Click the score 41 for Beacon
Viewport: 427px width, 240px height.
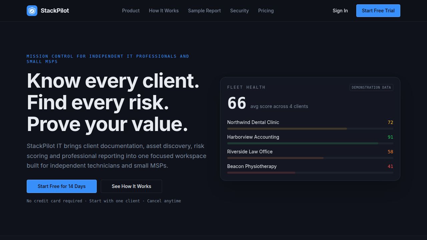point(390,166)
